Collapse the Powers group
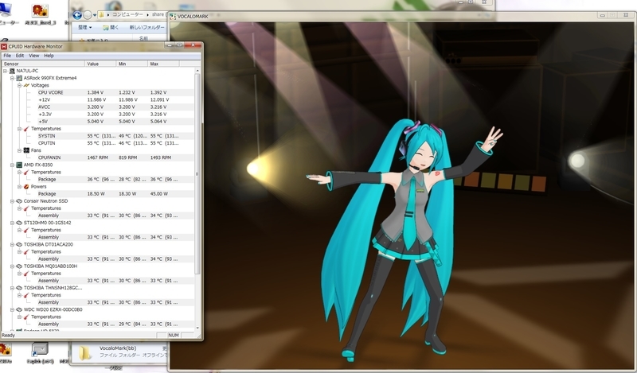 pos(19,187)
